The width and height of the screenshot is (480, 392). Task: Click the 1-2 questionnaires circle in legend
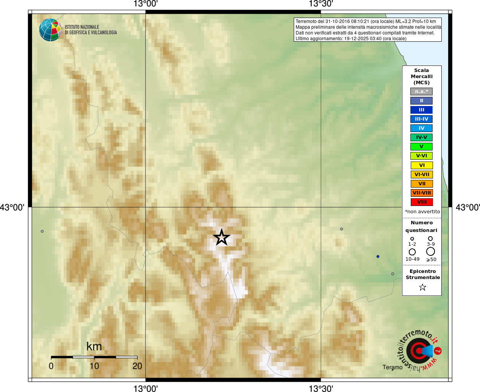tap(412, 239)
